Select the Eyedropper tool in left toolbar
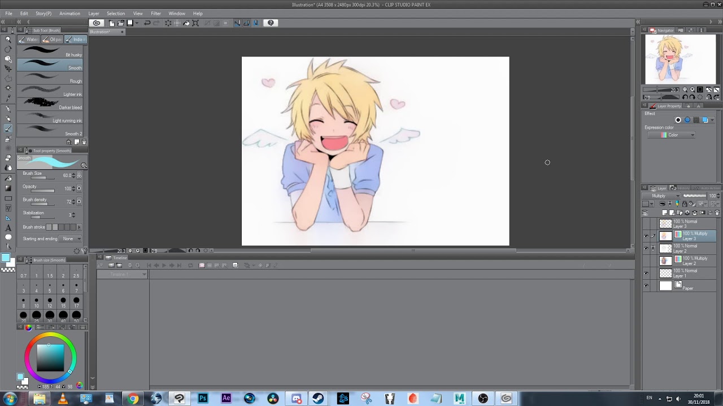This screenshot has height=406, width=723. pos(8,98)
